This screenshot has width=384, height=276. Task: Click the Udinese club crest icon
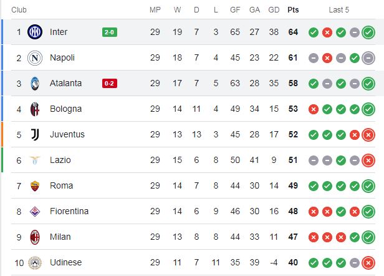click(x=35, y=263)
